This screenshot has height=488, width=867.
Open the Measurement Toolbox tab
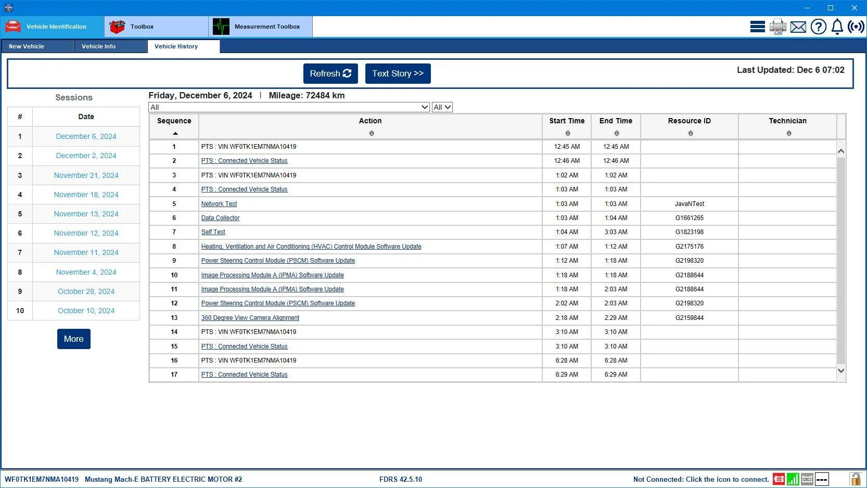tap(261, 27)
